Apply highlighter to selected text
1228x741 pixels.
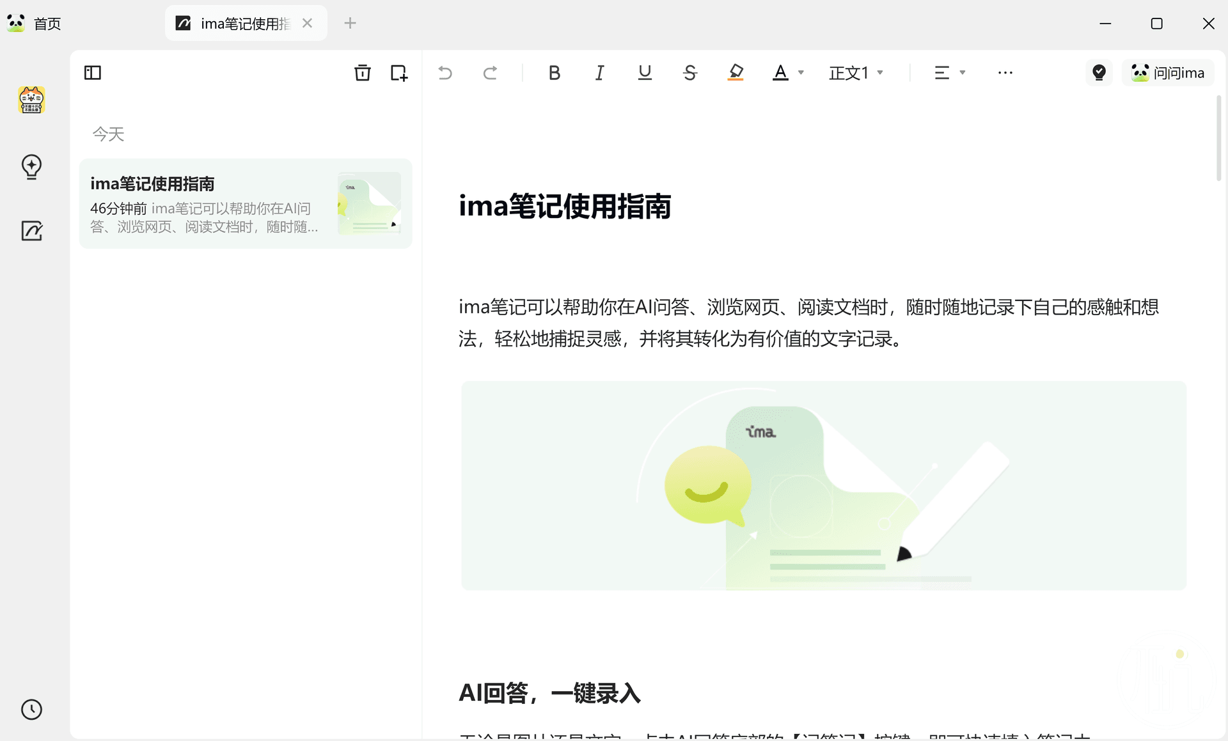[x=736, y=73]
